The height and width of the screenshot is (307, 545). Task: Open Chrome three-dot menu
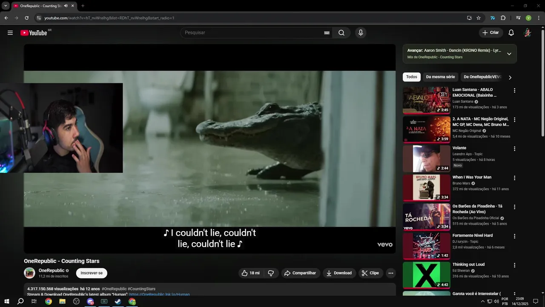(x=539, y=18)
